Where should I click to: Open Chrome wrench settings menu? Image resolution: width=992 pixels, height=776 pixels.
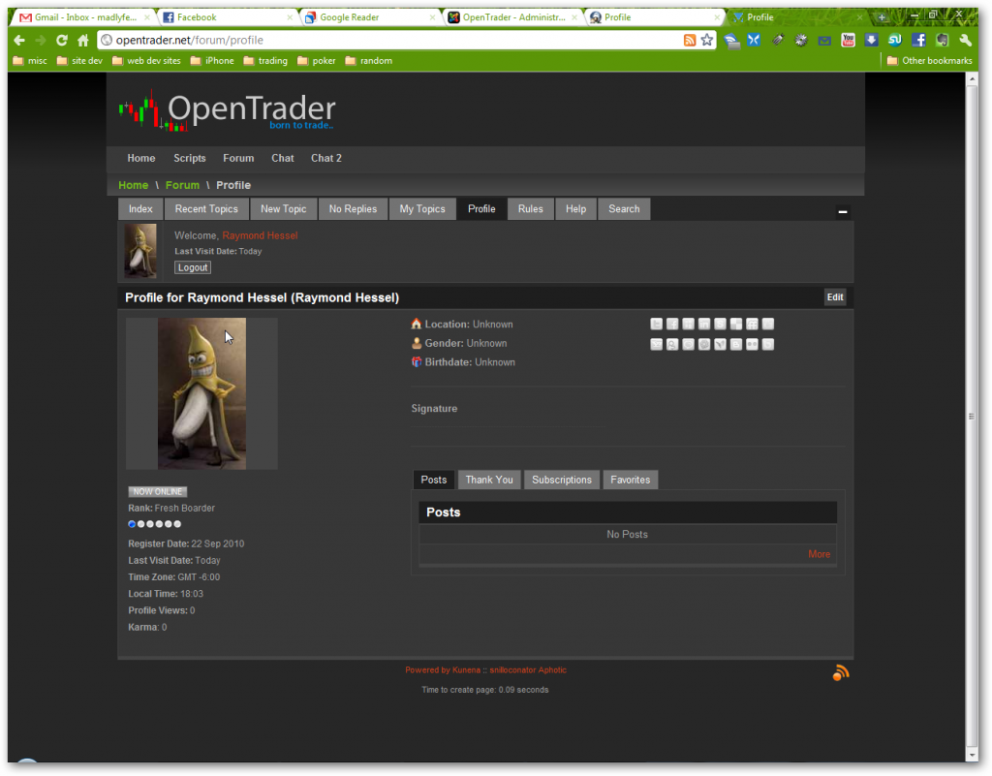point(965,40)
